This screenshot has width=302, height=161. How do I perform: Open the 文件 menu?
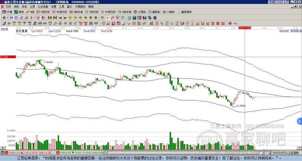[8, 7]
